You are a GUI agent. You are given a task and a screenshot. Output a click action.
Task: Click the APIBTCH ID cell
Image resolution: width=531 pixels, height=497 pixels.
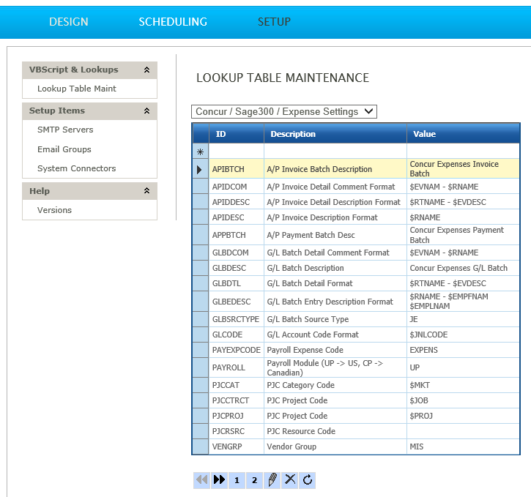tap(237, 169)
